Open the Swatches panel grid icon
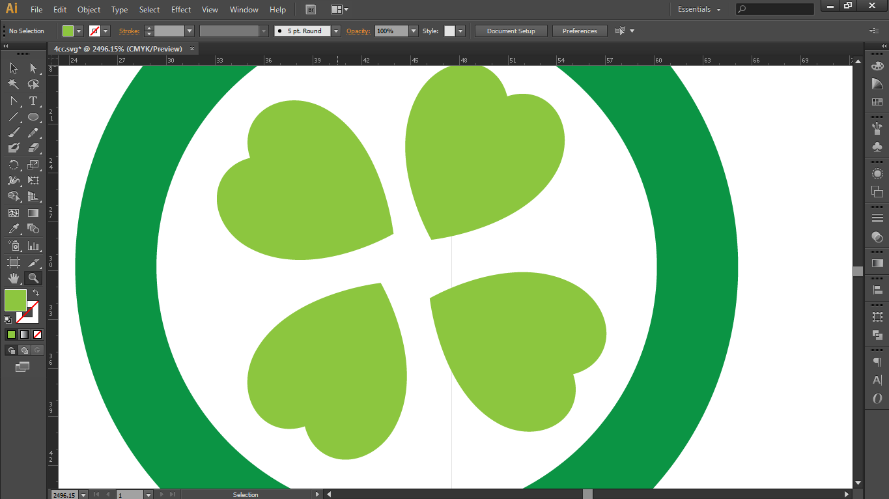889x499 pixels. coord(877,102)
